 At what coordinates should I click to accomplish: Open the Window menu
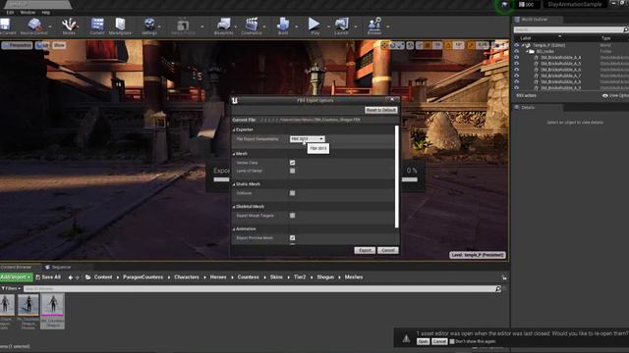[x=28, y=13]
